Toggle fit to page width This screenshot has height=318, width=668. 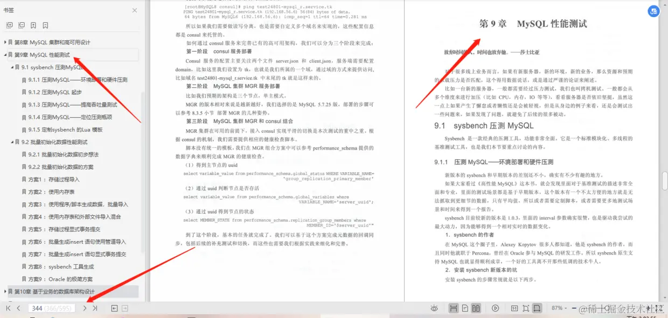click(537, 308)
